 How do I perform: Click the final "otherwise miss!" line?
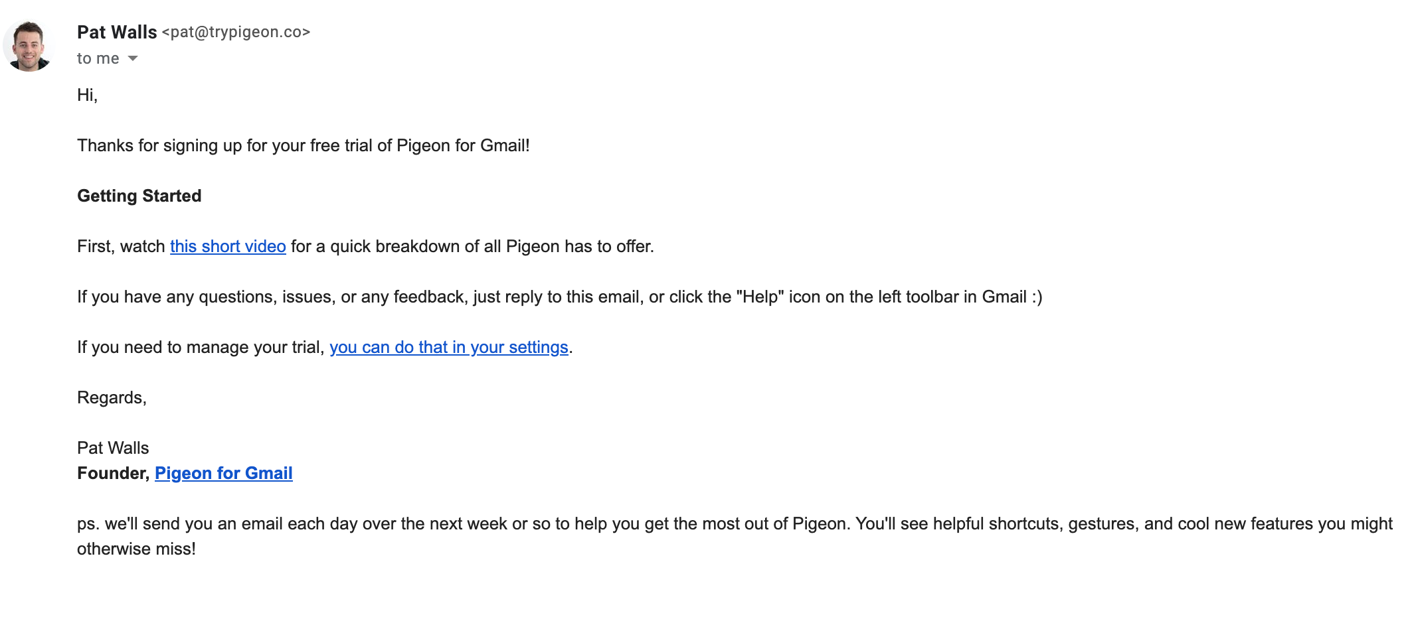coord(136,549)
